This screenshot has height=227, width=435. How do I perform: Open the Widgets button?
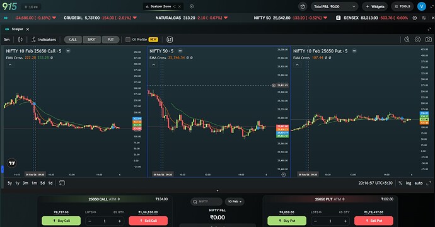click(375, 6)
